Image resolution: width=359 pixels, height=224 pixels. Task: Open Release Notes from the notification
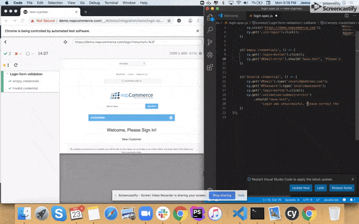click(x=342, y=188)
